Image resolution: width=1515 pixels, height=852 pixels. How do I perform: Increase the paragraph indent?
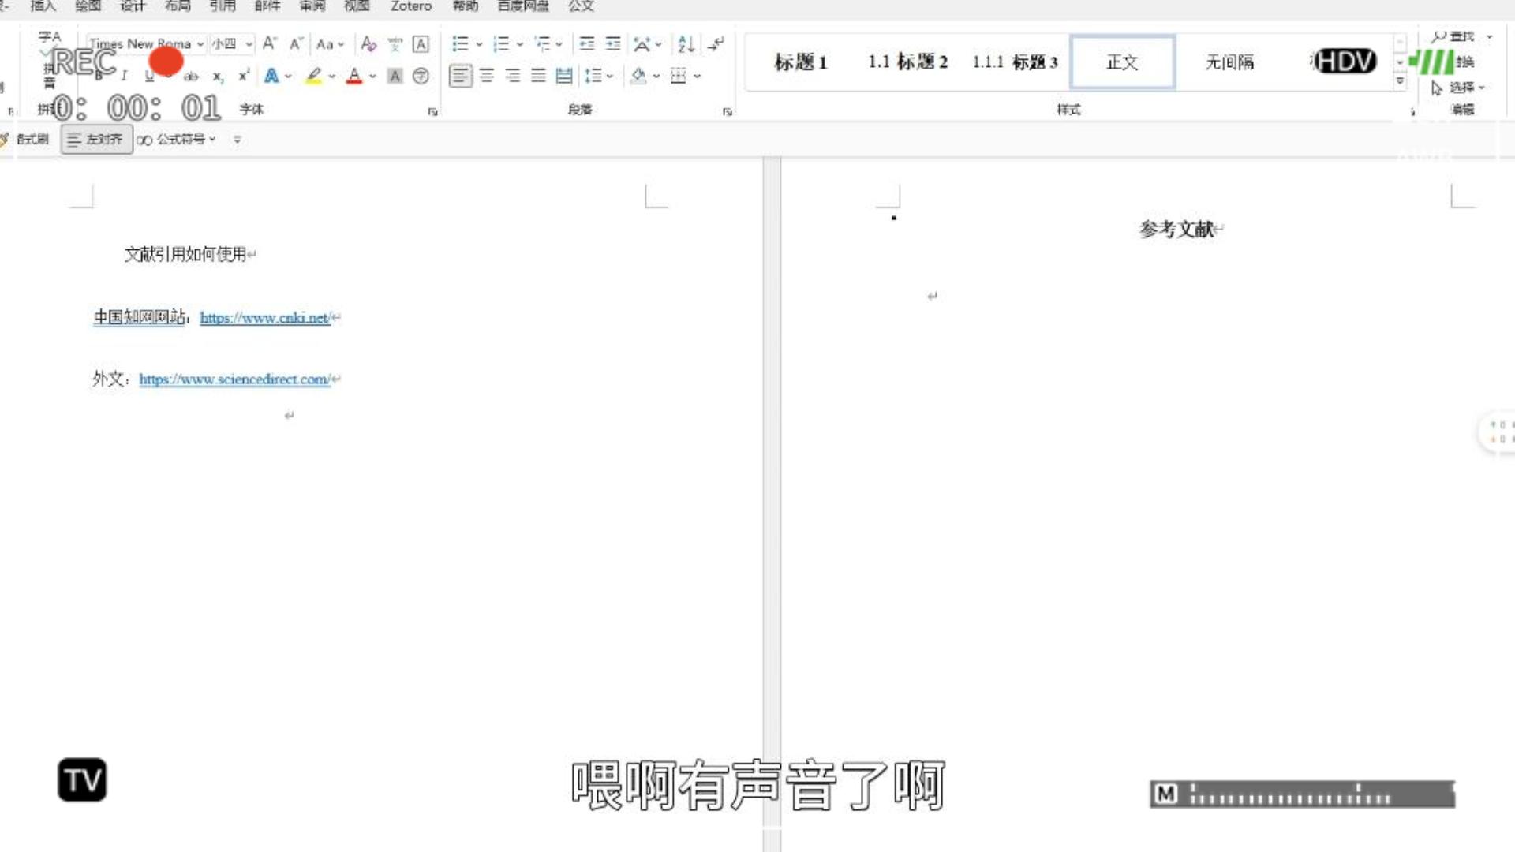click(612, 44)
